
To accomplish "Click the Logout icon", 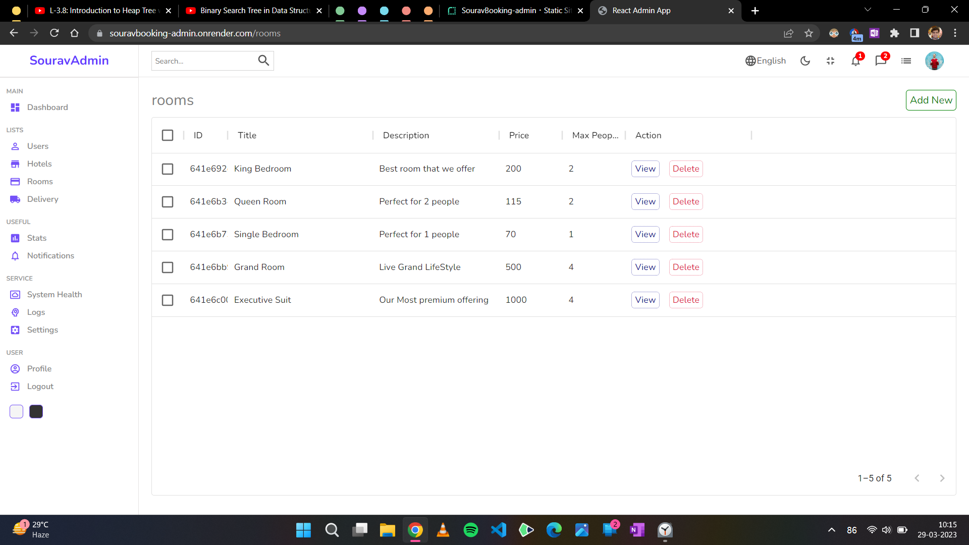I will click(x=15, y=387).
